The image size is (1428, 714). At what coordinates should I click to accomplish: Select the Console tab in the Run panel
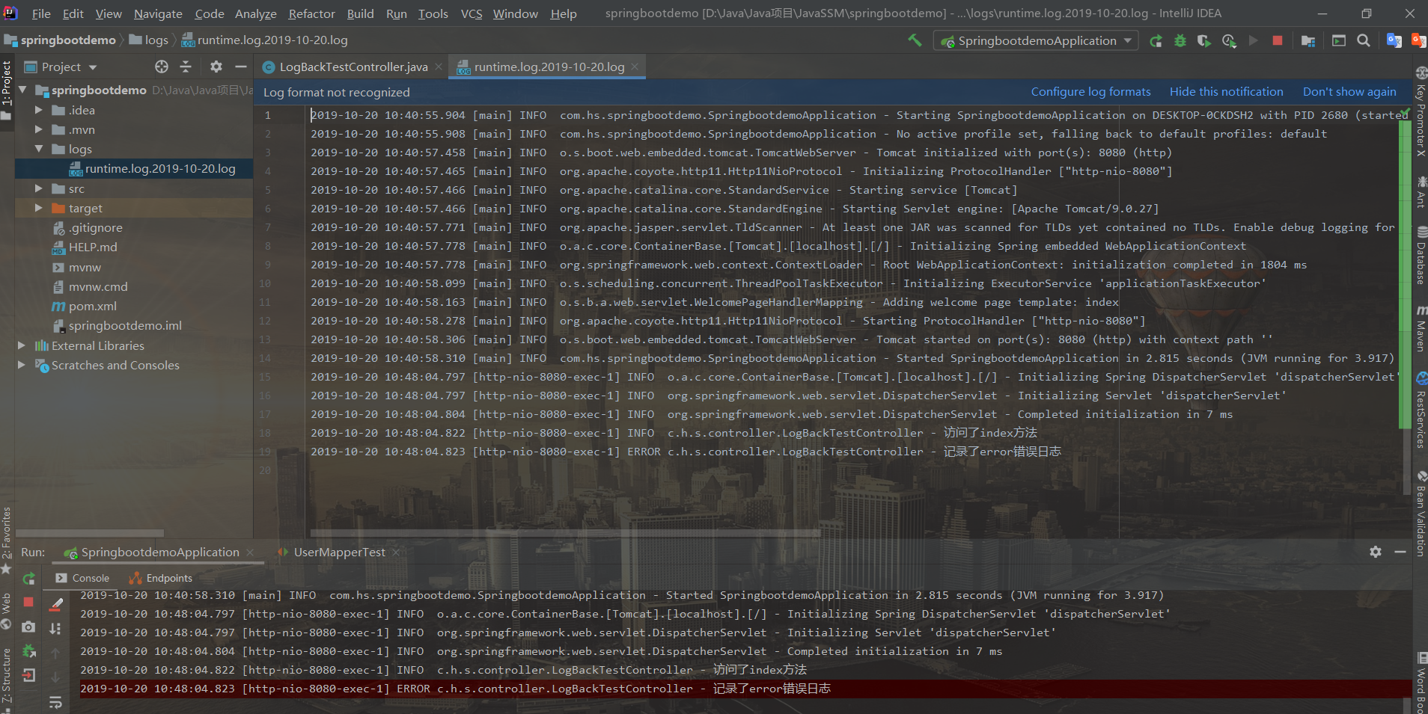(x=82, y=578)
